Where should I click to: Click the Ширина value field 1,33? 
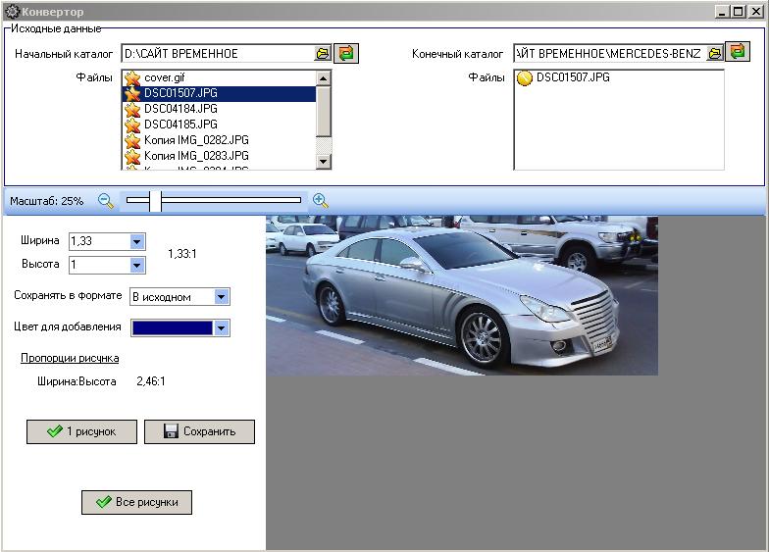pyautogui.click(x=100, y=241)
